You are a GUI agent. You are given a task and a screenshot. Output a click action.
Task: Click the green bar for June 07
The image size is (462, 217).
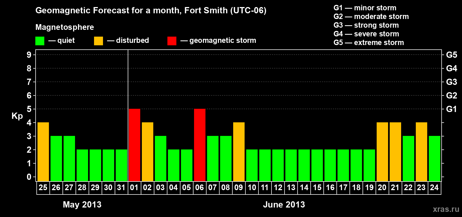pyautogui.click(x=213, y=158)
